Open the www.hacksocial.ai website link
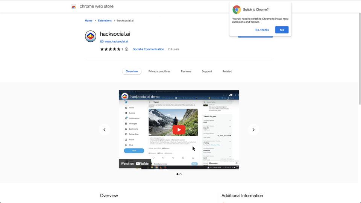Image resolution: width=361 pixels, height=203 pixels. (x=116, y=42)
